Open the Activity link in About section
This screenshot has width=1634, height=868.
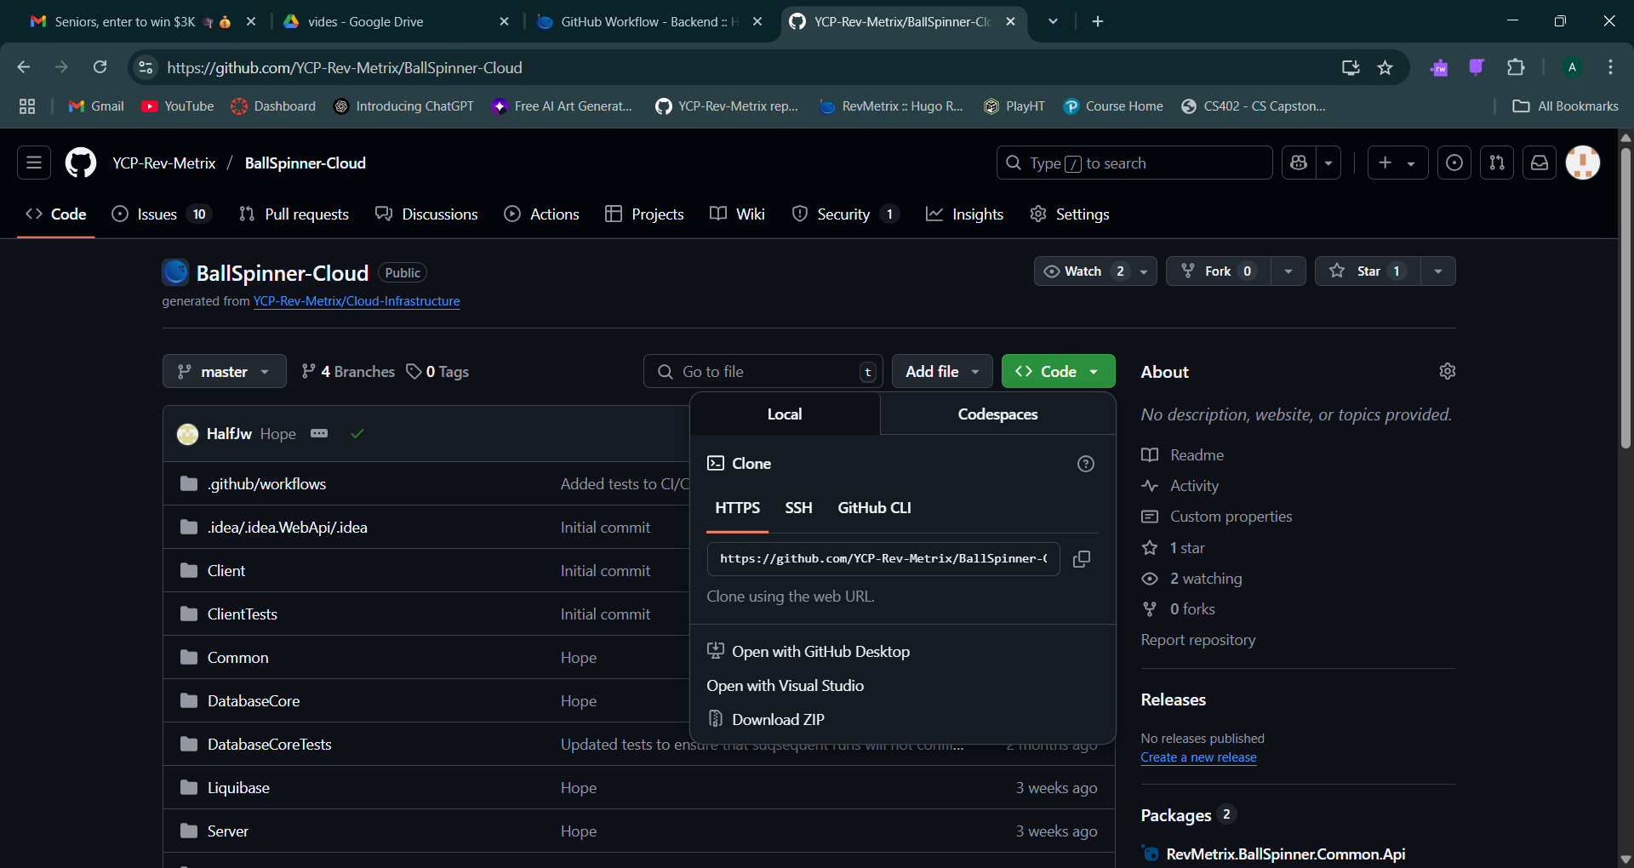[1180, 486]
